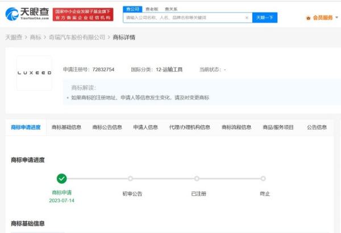Click the member services crown icon
341x233 pixels.
[x=309, y=18]
